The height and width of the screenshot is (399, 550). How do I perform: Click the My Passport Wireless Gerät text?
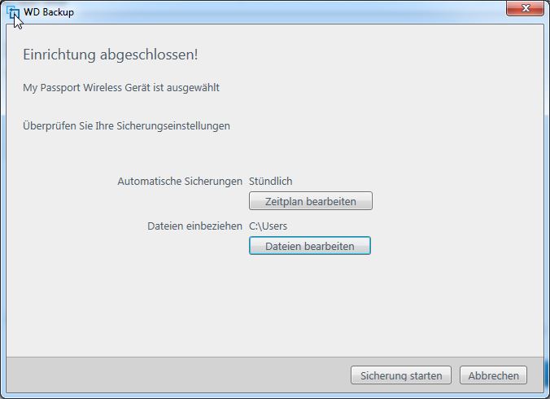[x=121, y=87]
